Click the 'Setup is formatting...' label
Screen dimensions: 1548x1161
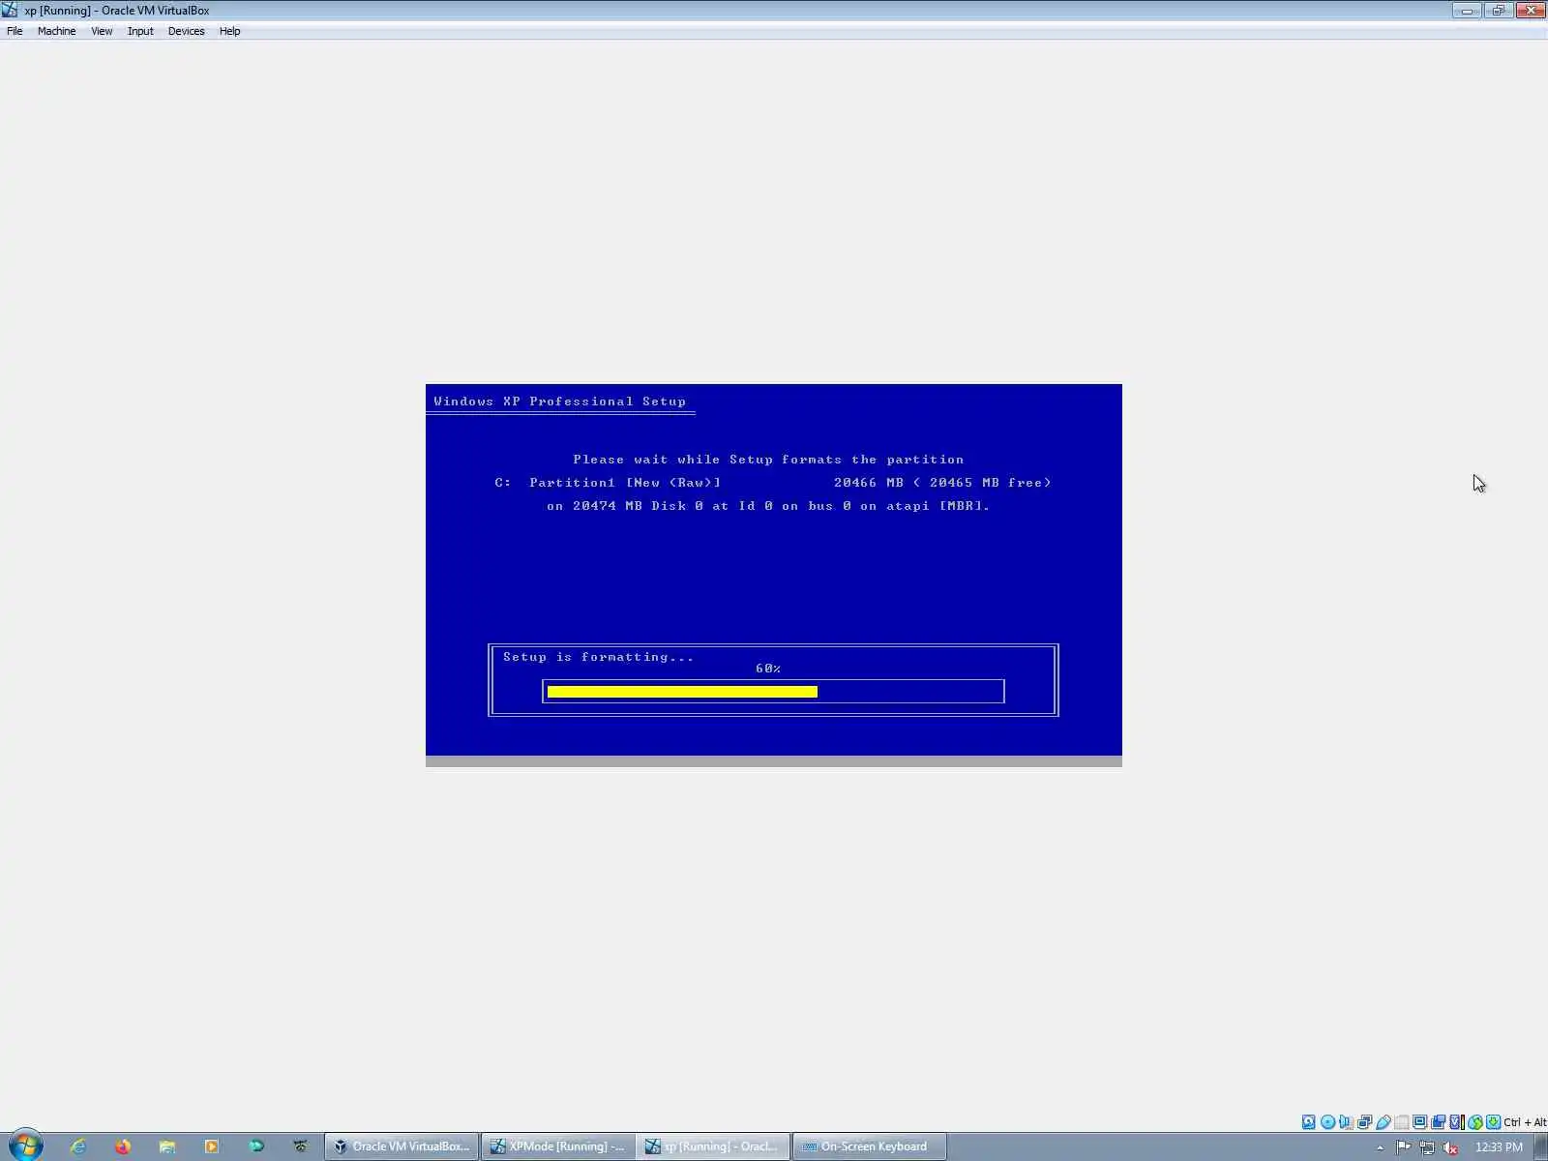click(x=598, y=657)
